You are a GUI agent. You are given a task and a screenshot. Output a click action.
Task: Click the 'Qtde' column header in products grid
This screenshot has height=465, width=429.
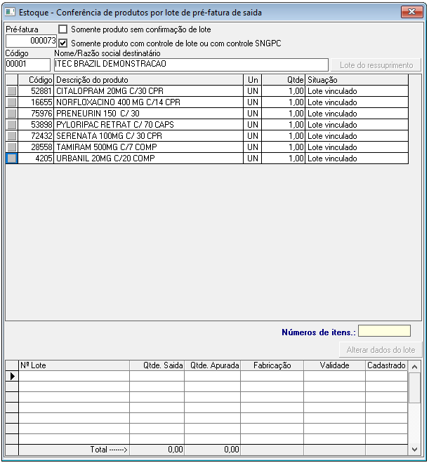pyautogui.click(x=283, y=80)
